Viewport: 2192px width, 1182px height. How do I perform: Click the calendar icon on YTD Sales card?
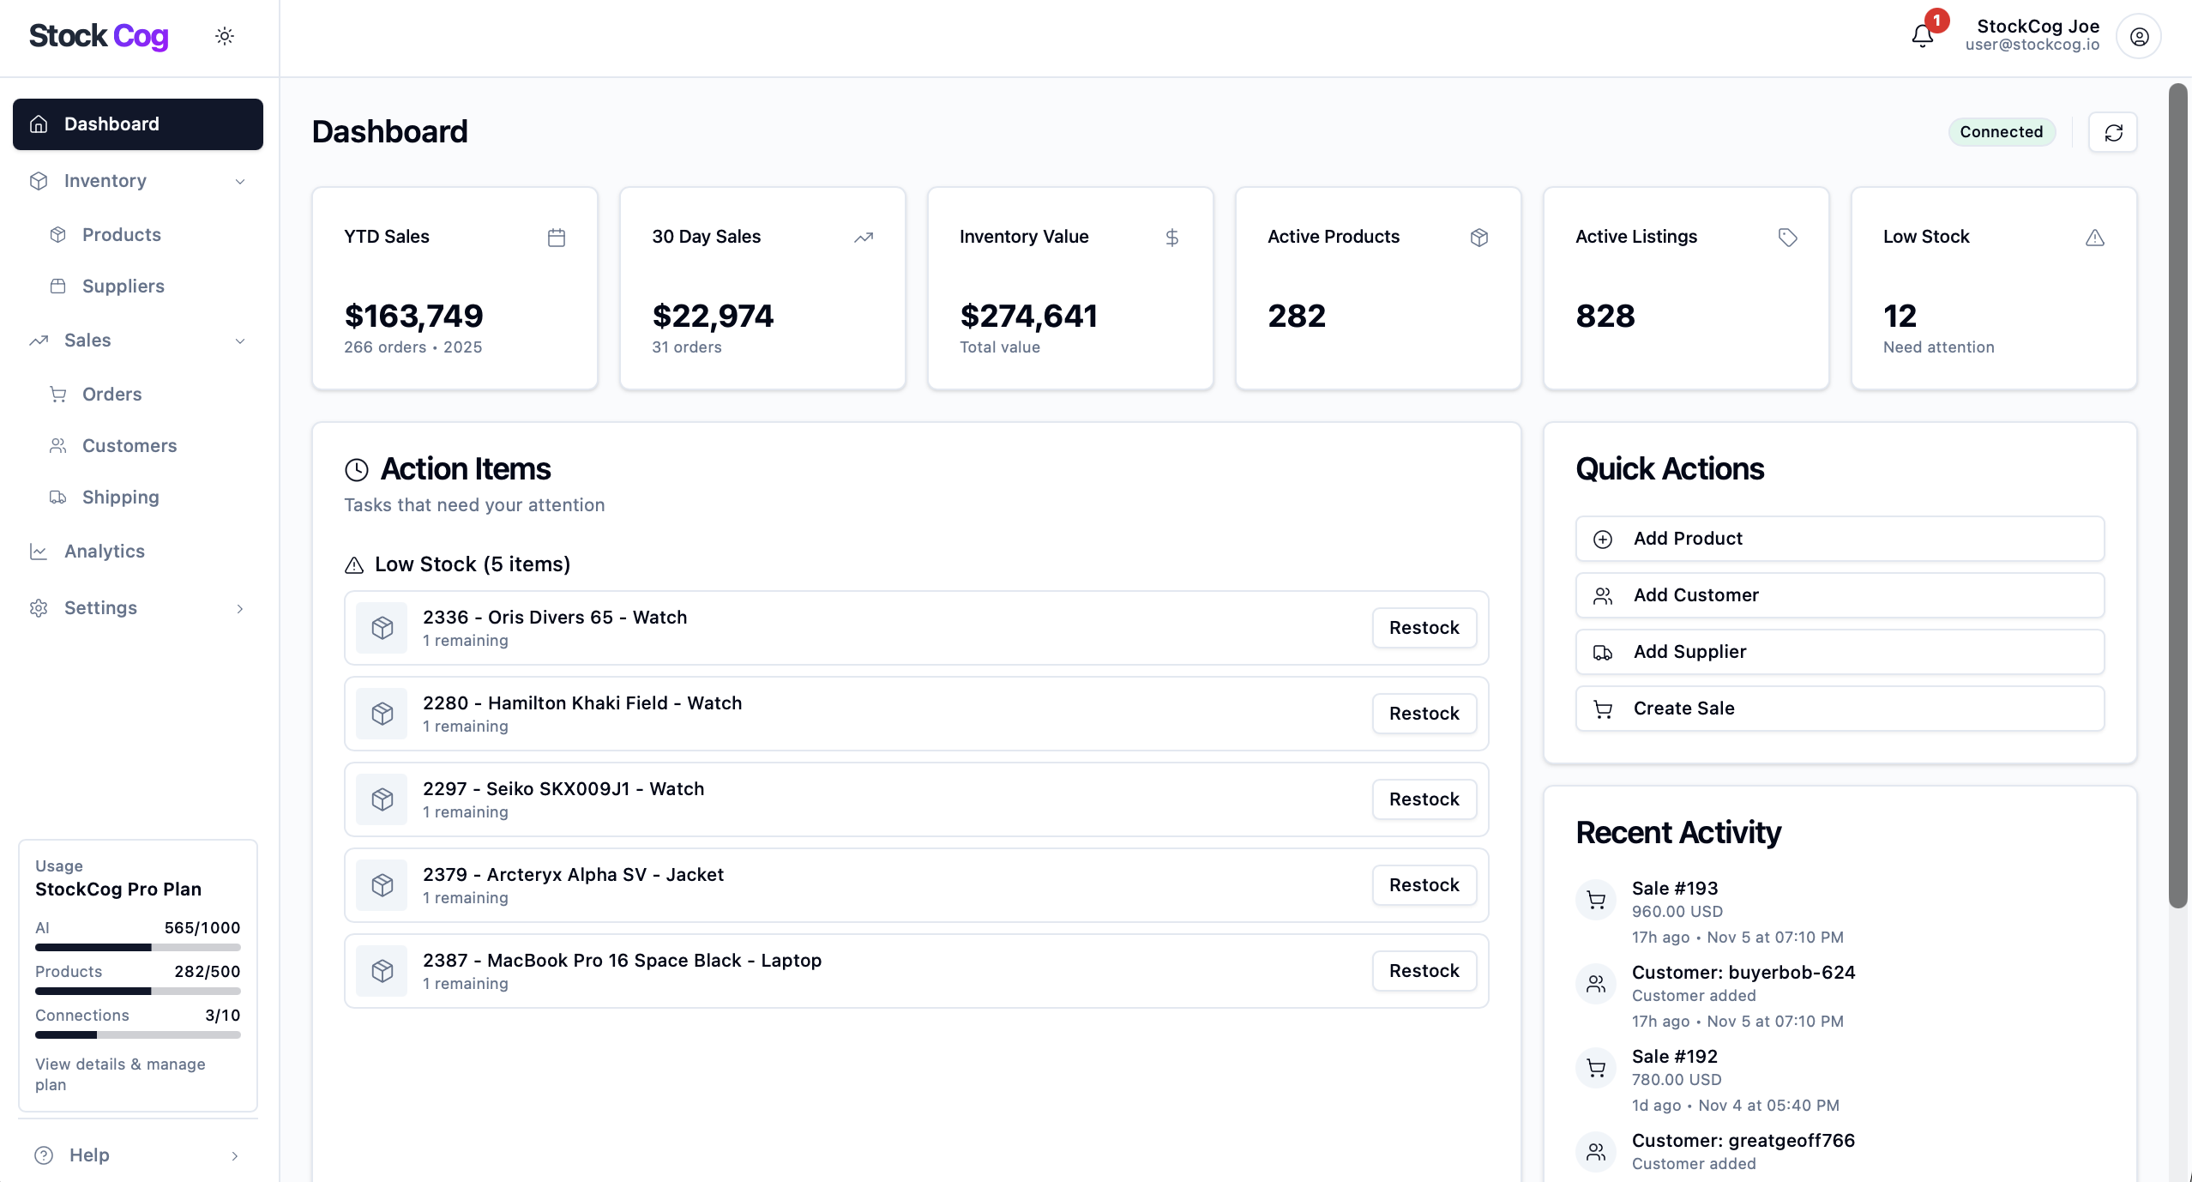click(x=556, y=238)
